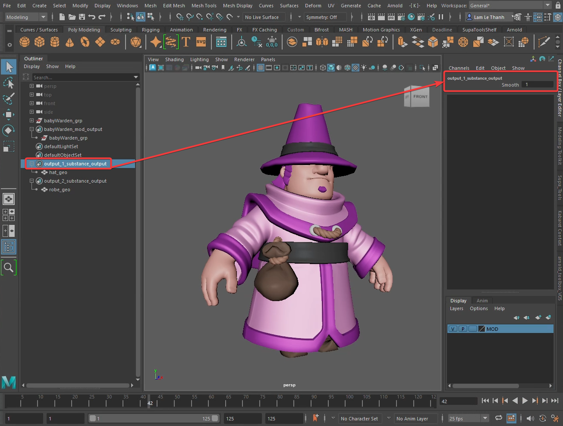
Task: Click the SVG import shelf icon
Action: pyautogui.click(x=201, y=42)
